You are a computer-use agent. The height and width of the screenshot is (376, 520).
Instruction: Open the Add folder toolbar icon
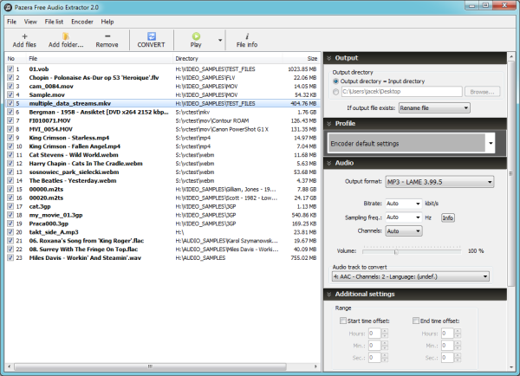66,36
